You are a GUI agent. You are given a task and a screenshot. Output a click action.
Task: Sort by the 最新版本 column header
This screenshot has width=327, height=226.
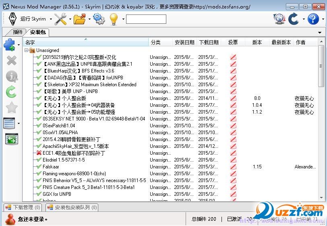pyautogui.click(x=281, y=42)
